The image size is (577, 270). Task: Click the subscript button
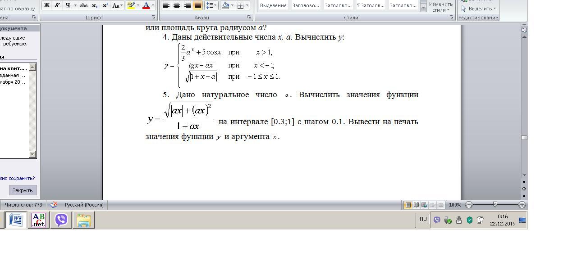tap(95, 5)
